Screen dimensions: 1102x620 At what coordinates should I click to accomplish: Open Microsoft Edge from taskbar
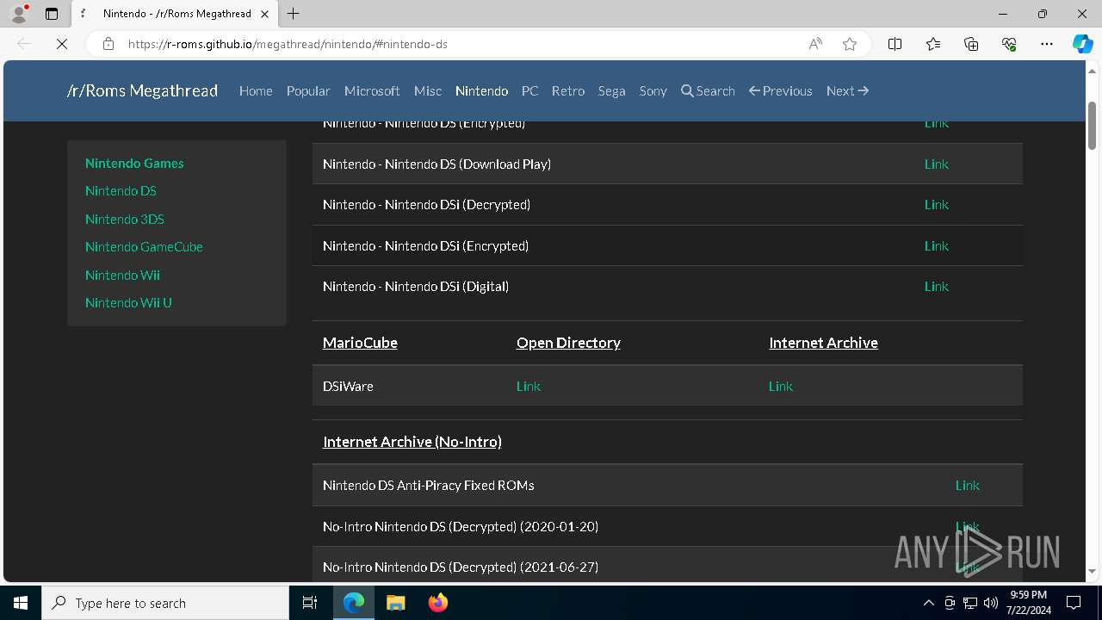354,603
